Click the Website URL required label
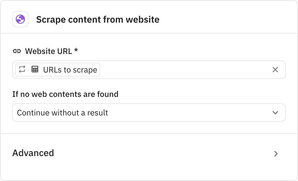 (52, 51)
